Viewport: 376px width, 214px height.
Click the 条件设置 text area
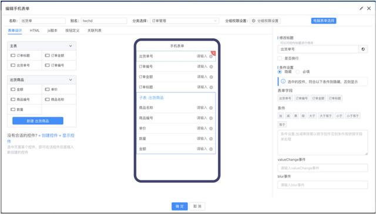(x=323, y=142)
